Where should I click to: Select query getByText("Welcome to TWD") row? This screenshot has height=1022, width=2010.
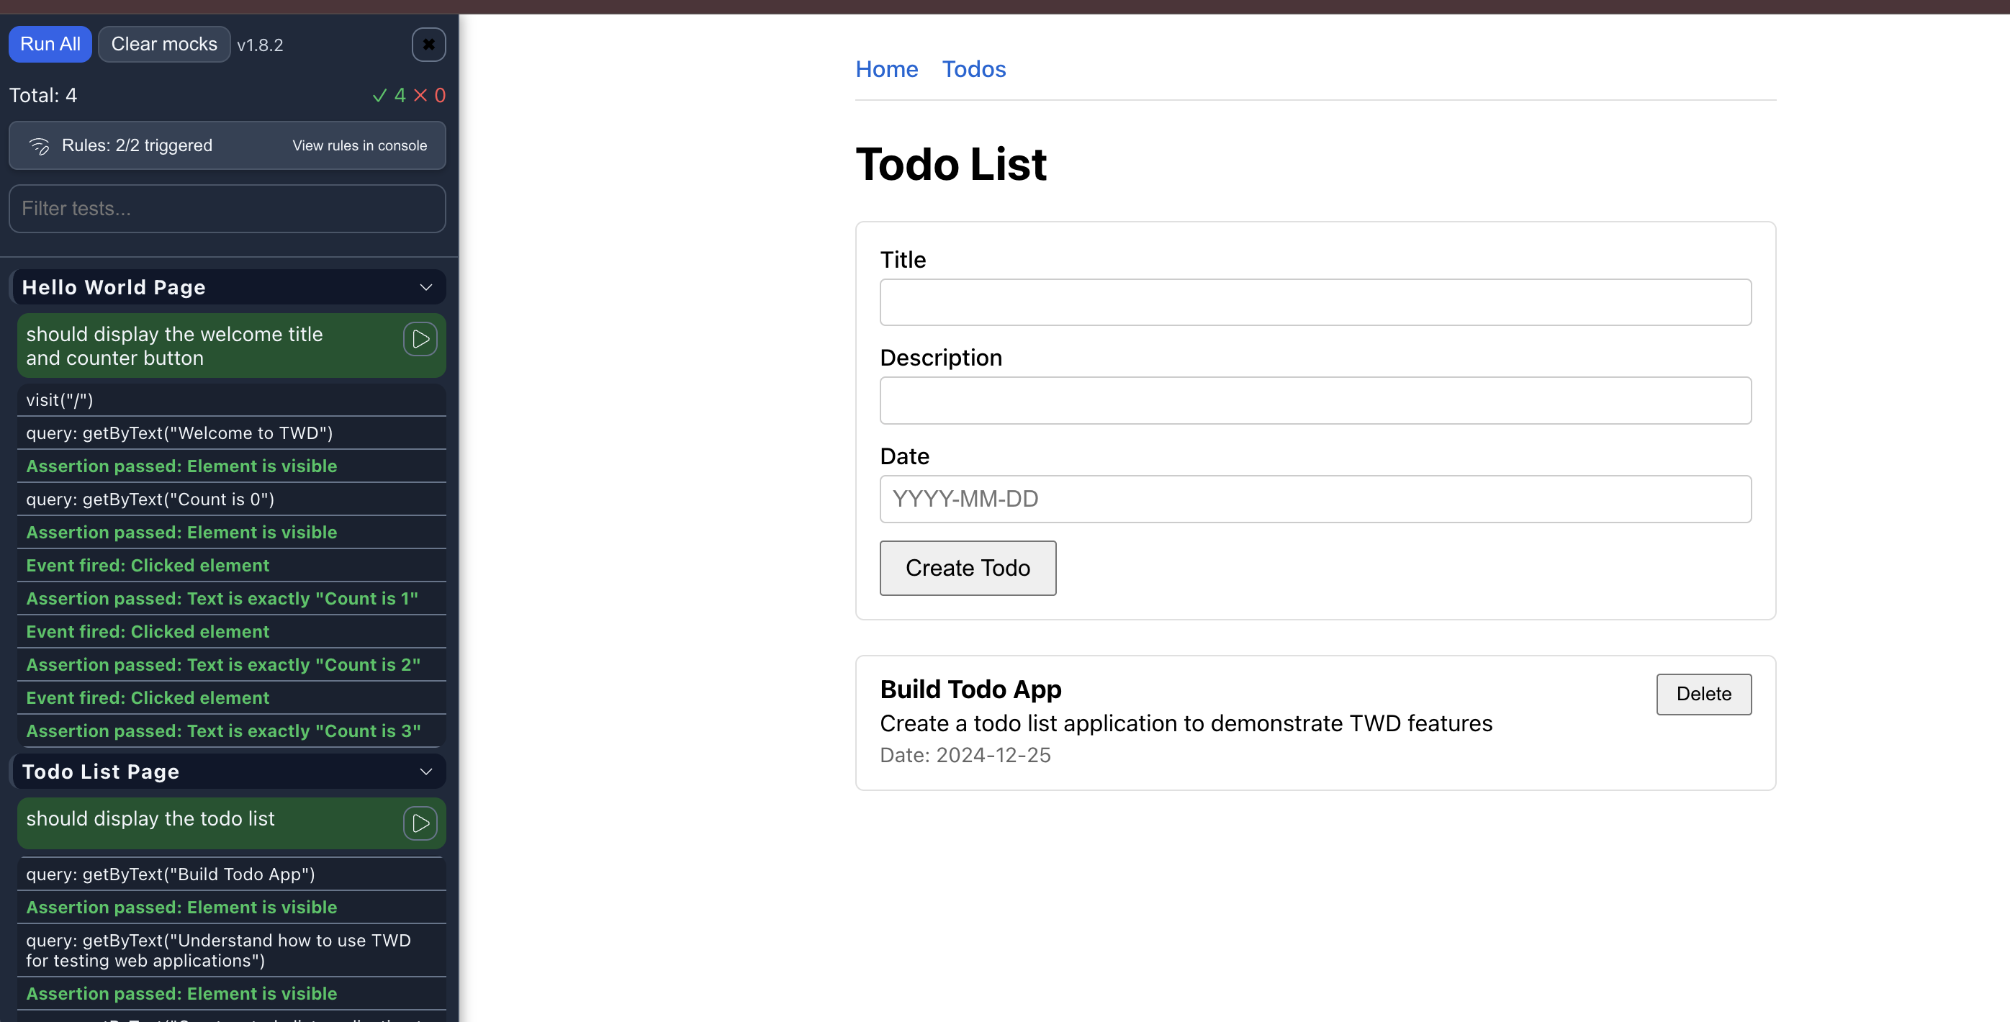coord(231,433)
